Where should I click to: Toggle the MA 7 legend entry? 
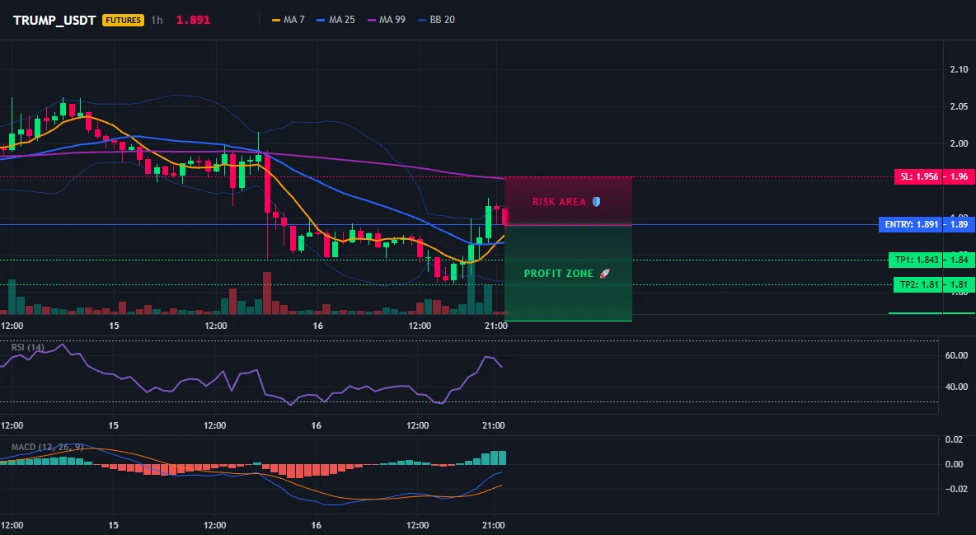pos(289,20)
